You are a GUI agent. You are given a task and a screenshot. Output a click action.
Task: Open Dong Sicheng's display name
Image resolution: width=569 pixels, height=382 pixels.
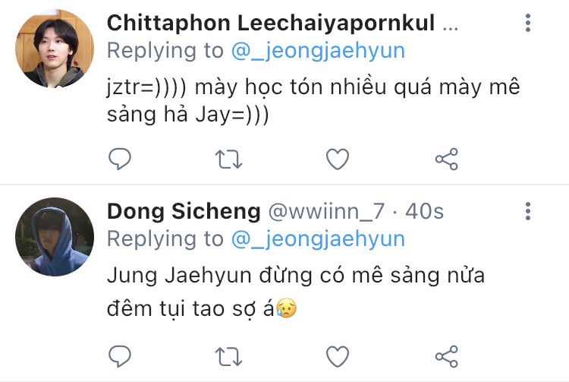click(184, 211)
